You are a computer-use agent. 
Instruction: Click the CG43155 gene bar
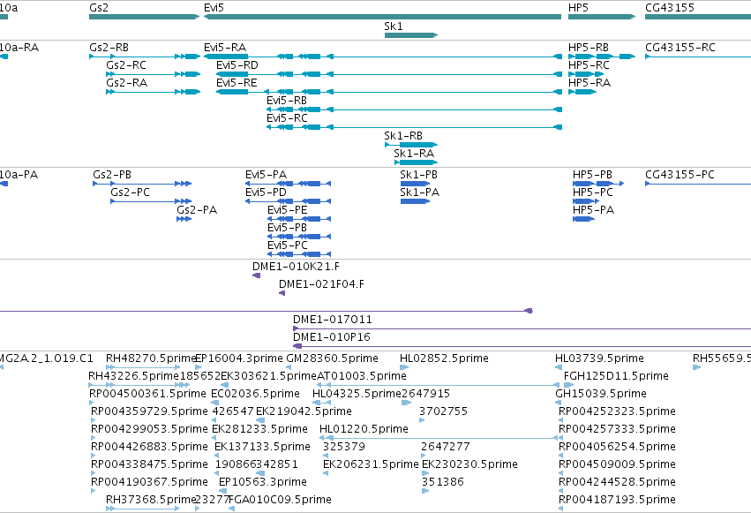click(x=698, y=17)
